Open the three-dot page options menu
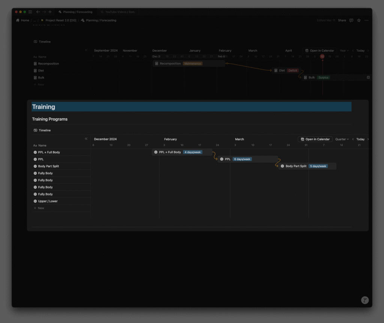Image resolution: width=384 pixels, height=323 pixels. [366, 20]
